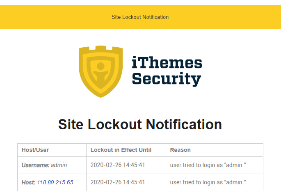The image size is (281, 195).
Task: Click the iThemes Security shield logo
Action: (101, 71)
